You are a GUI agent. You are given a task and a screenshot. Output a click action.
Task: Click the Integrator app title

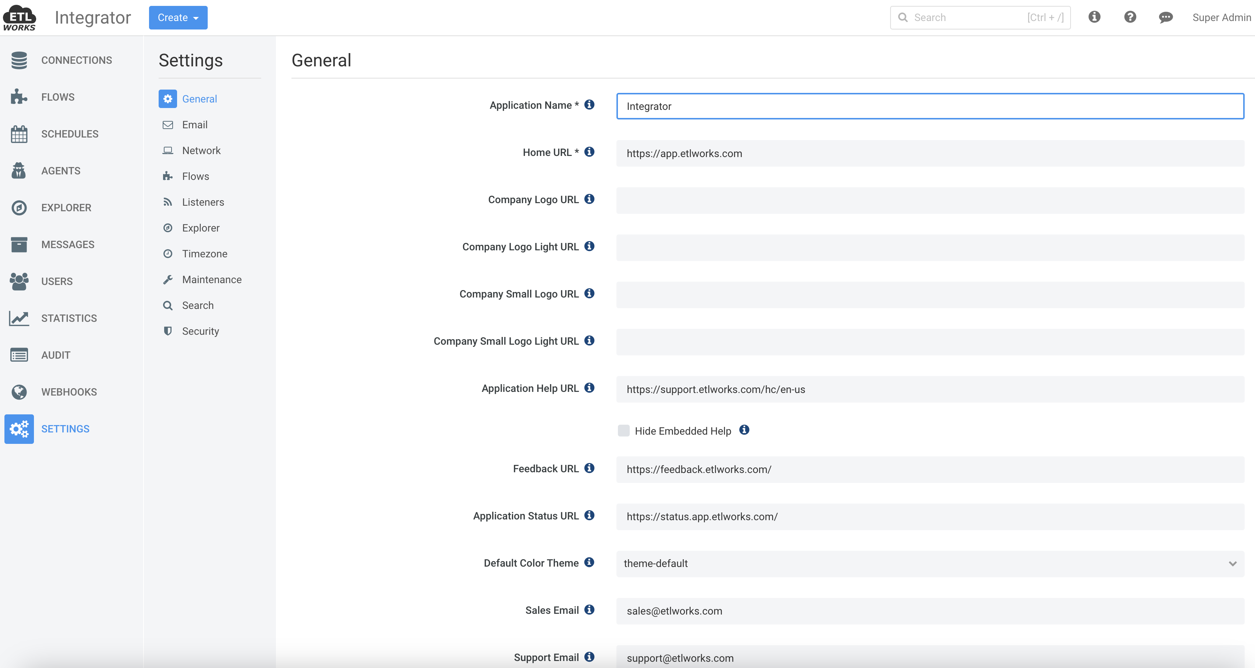(x=93, y=18)
